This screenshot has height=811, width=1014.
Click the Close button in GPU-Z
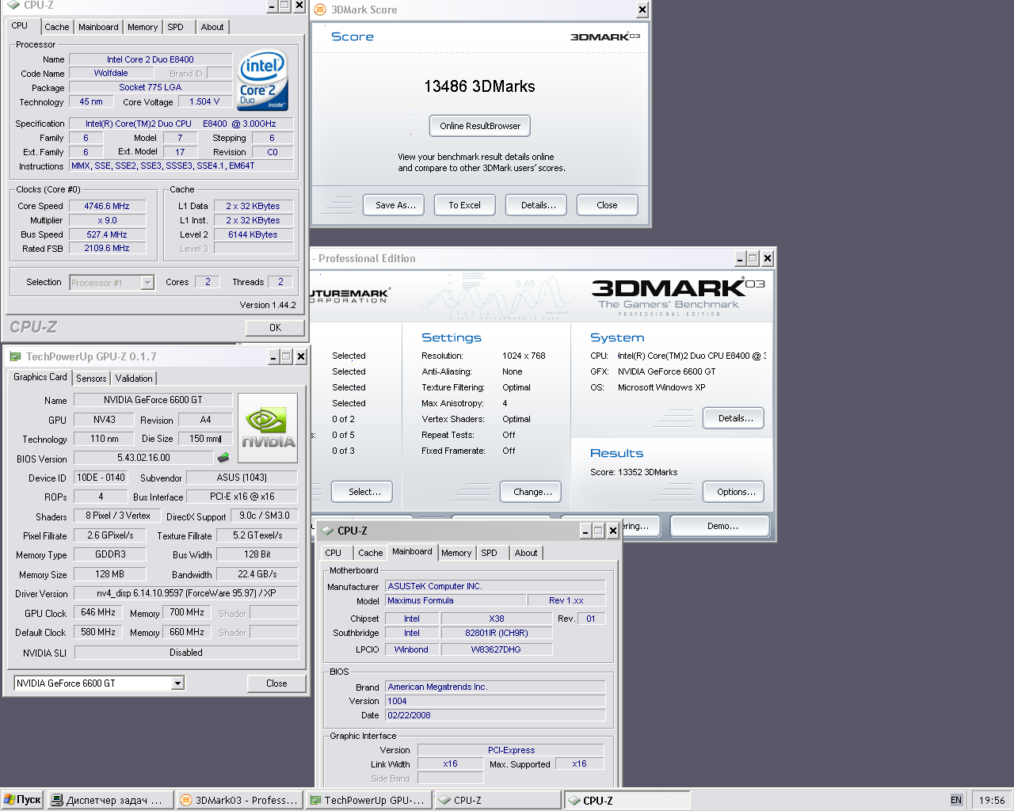276,683
